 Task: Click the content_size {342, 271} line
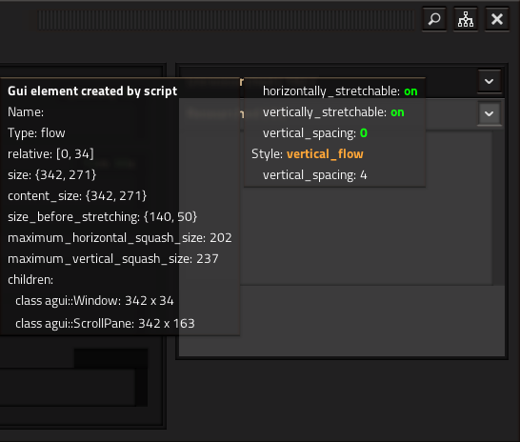point(77,196)
